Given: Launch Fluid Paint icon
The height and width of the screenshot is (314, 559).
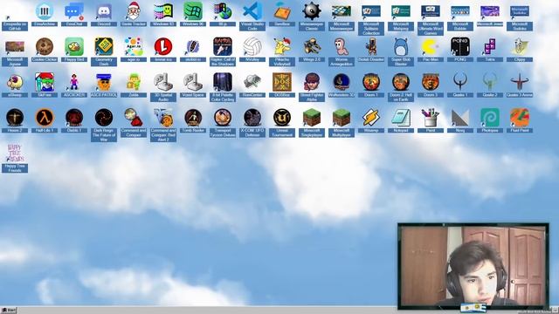Looking at the screenshot, I should 520,118.
